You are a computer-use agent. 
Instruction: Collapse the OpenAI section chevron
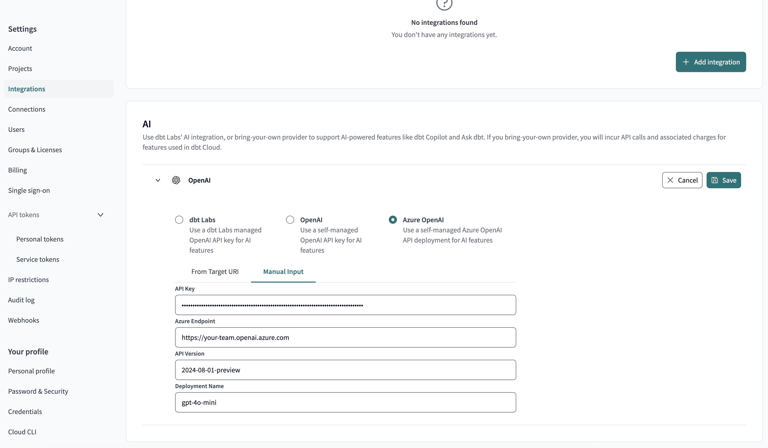(158, 180)
